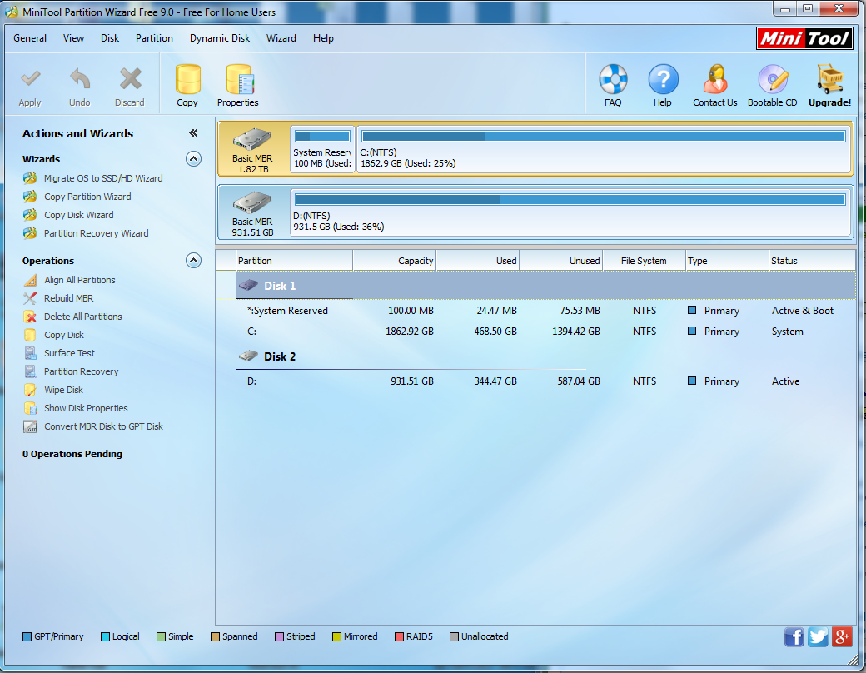The height and width of the screenshot is (673, 866).
Task: Choose Align All Partitions operation
Action: [80, 280]
